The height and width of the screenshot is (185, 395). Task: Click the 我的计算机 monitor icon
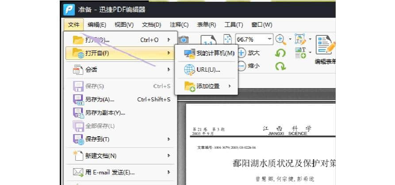[189, 54]
